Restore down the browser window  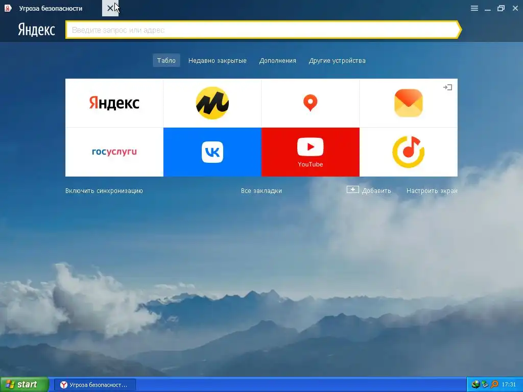click(x=501, y=8)
